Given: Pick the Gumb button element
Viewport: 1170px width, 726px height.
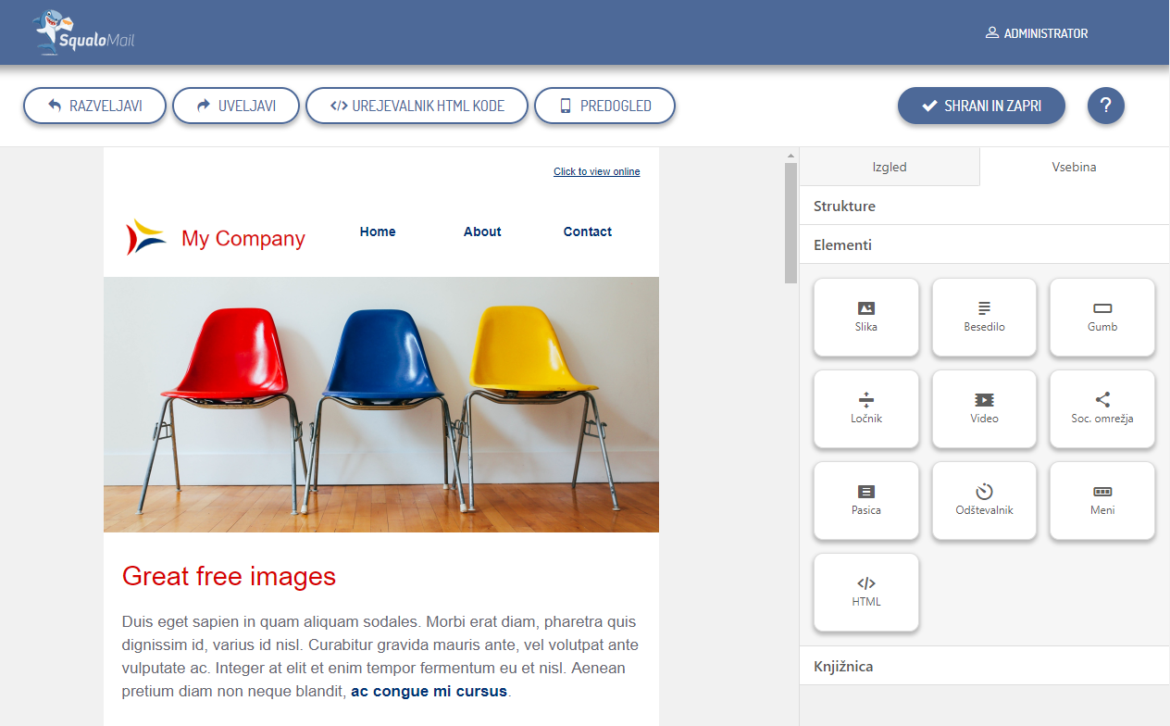Looking at the screenshot, I should pyautogui.click(x=1102, y=317).
